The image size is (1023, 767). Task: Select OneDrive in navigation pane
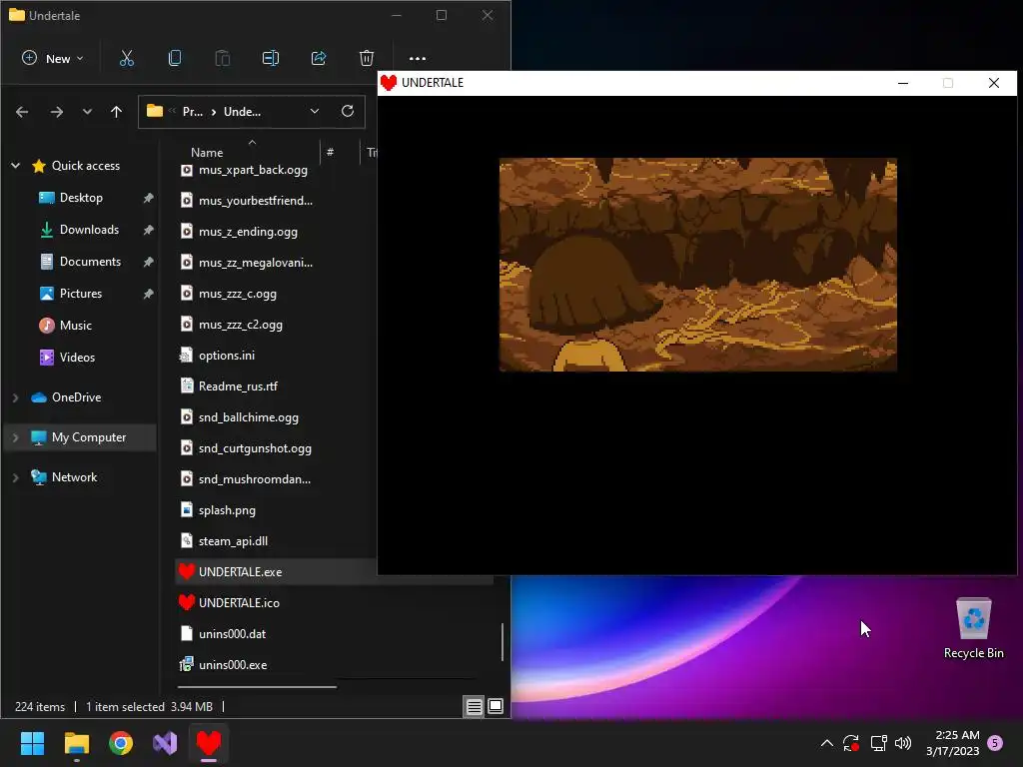pyautogui.click(x=76, y=397)
